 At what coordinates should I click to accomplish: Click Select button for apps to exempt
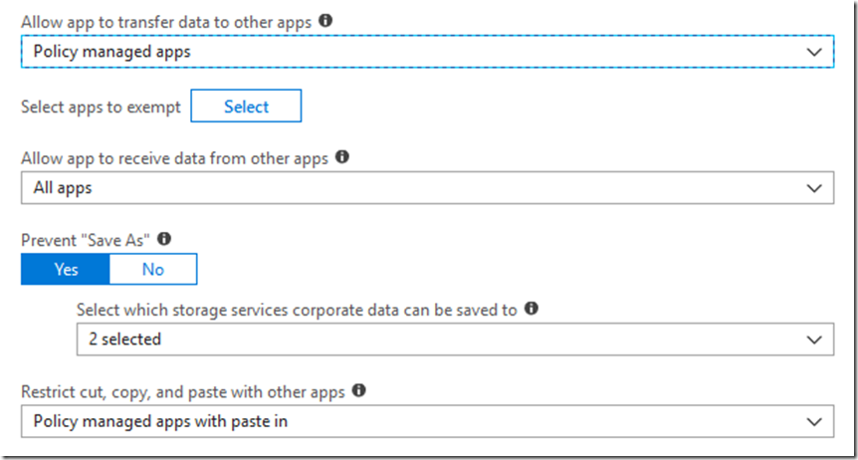(x=246, y=106)
